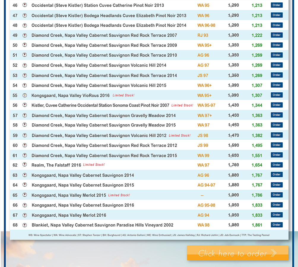Click the wine glass icon in row 66
Screen dimensions: 298x267
coord(25,205)
